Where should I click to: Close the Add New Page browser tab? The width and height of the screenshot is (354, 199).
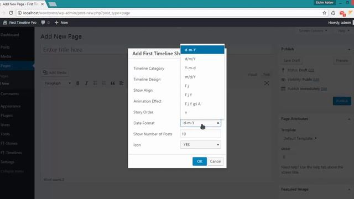tap(43, 4)
